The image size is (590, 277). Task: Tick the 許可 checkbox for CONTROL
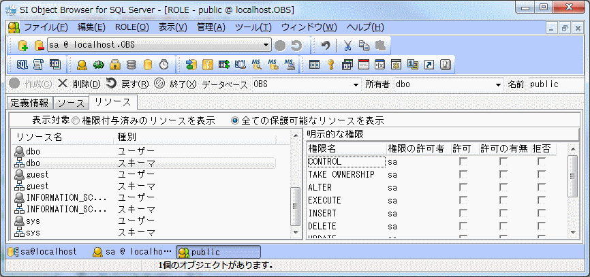point(463,162)
